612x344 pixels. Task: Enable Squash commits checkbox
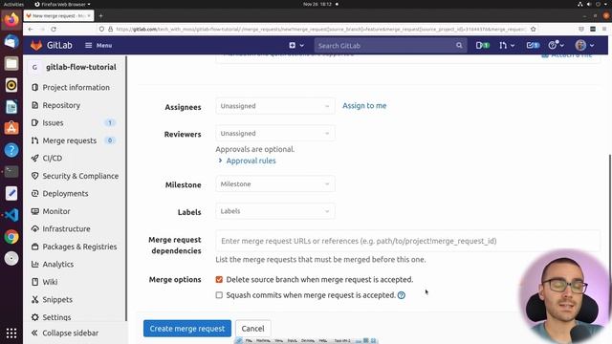(219, 295)
